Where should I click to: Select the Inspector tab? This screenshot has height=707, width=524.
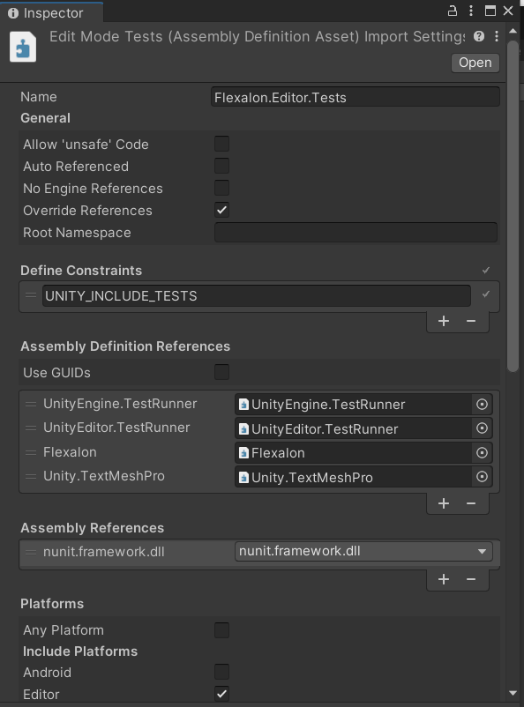pos(51,11)
